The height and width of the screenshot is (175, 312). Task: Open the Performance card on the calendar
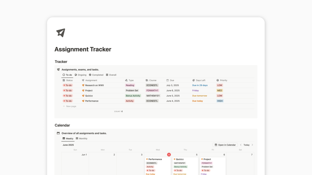tap(158, 166)
